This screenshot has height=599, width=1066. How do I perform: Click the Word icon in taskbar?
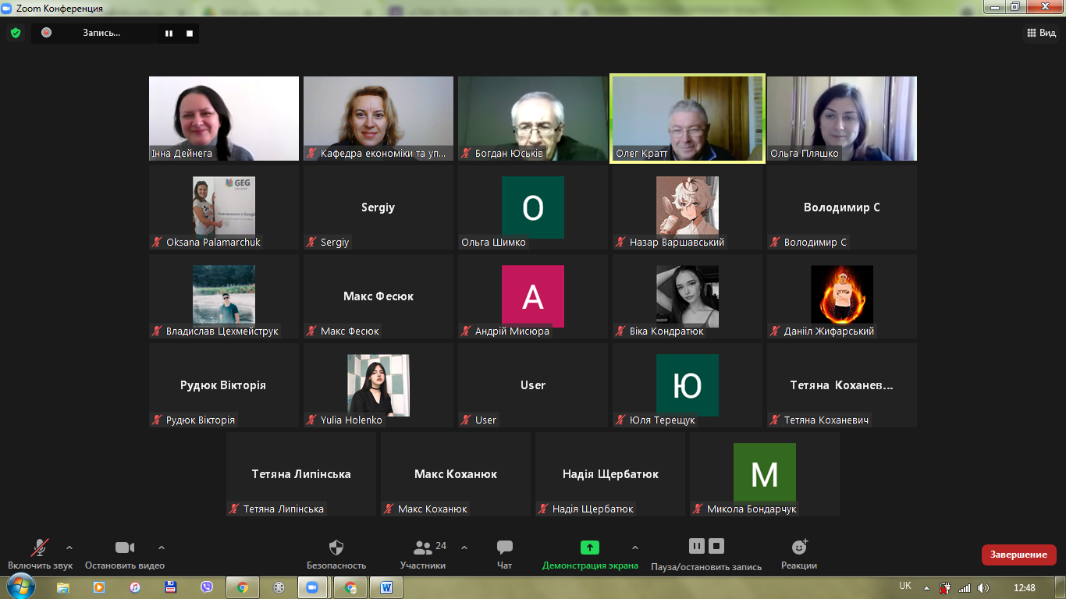(386, 587)
